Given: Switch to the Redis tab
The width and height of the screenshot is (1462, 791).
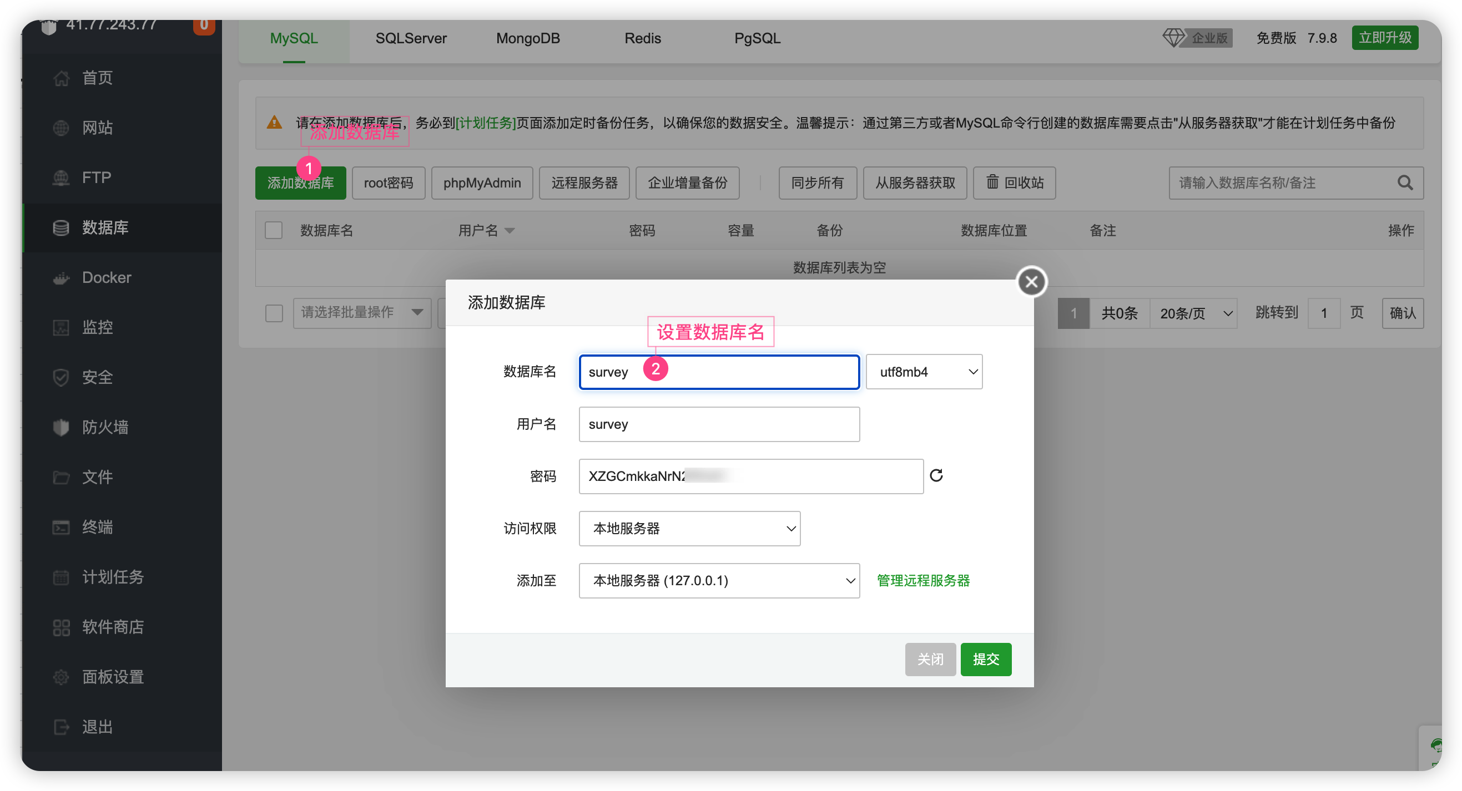Looking at the screenshot, I should click(642, 38).
